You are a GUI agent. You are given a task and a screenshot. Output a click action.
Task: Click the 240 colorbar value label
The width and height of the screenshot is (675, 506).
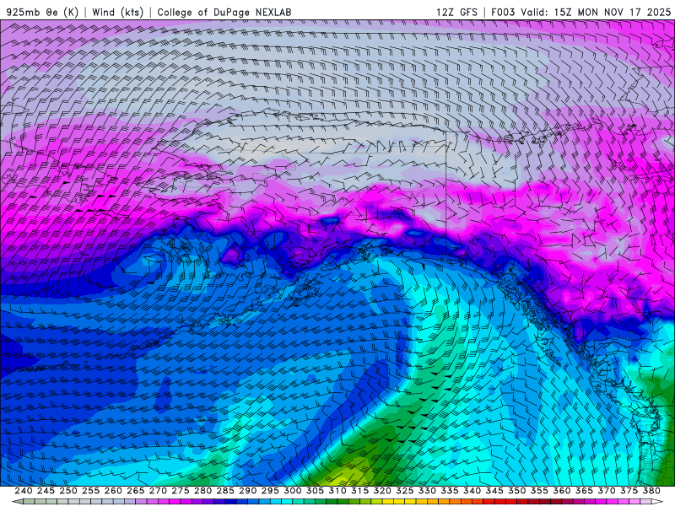click(x=24, y=491)
